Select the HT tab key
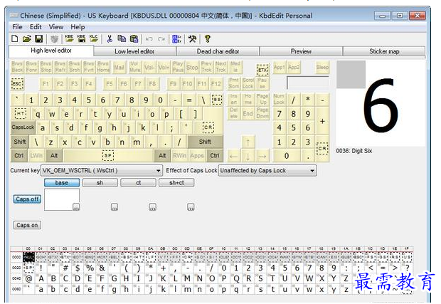 pyautogui.click(x=21, y=114)
